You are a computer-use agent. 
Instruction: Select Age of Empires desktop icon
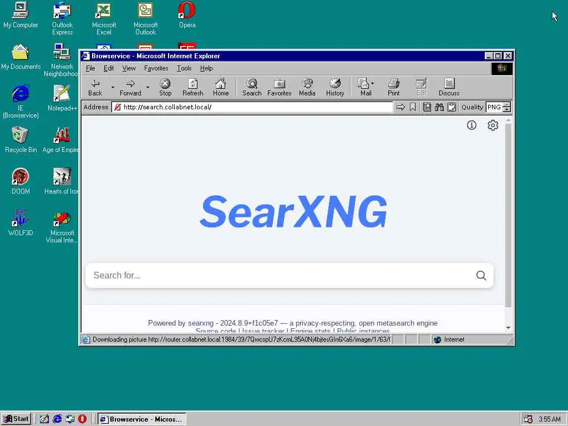61,139
